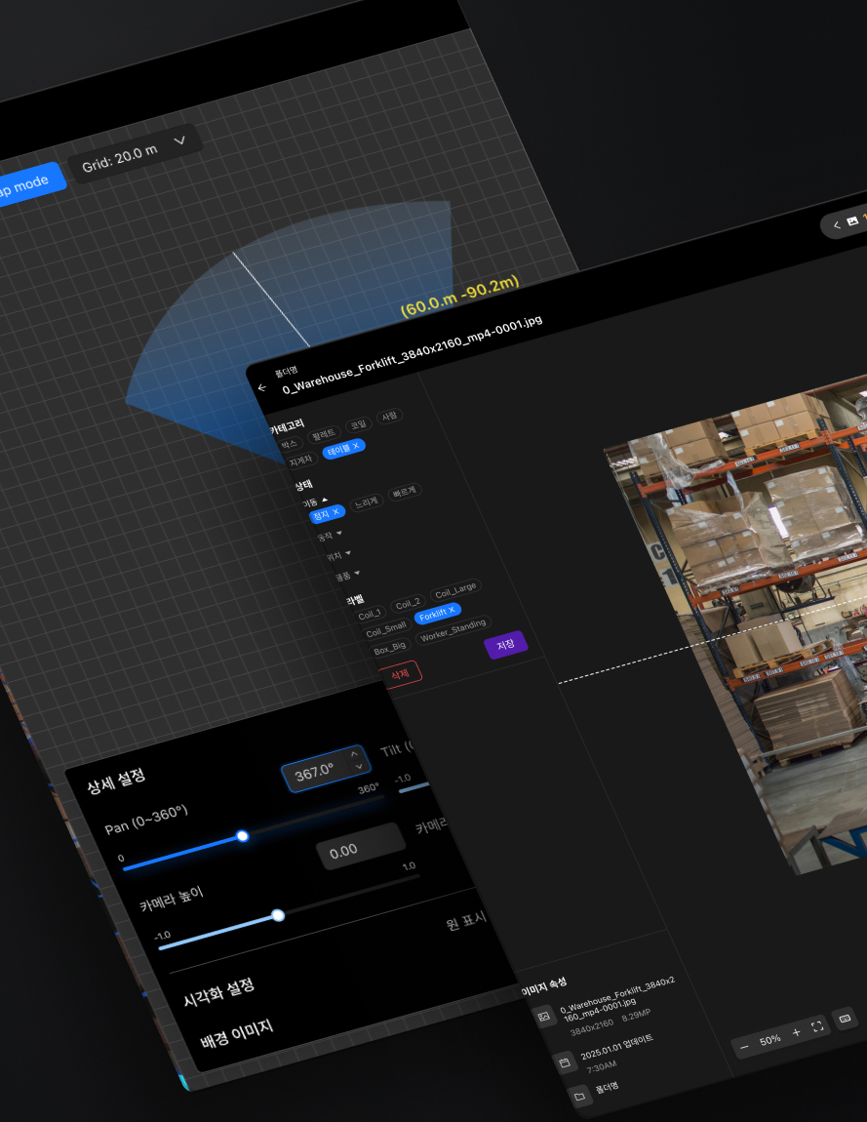867x1122 pixels.
Task: Toggle the Coil_Small label chip
Action: click(x=386, y=629)
